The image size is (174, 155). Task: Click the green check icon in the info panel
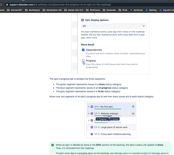(52, 145)
